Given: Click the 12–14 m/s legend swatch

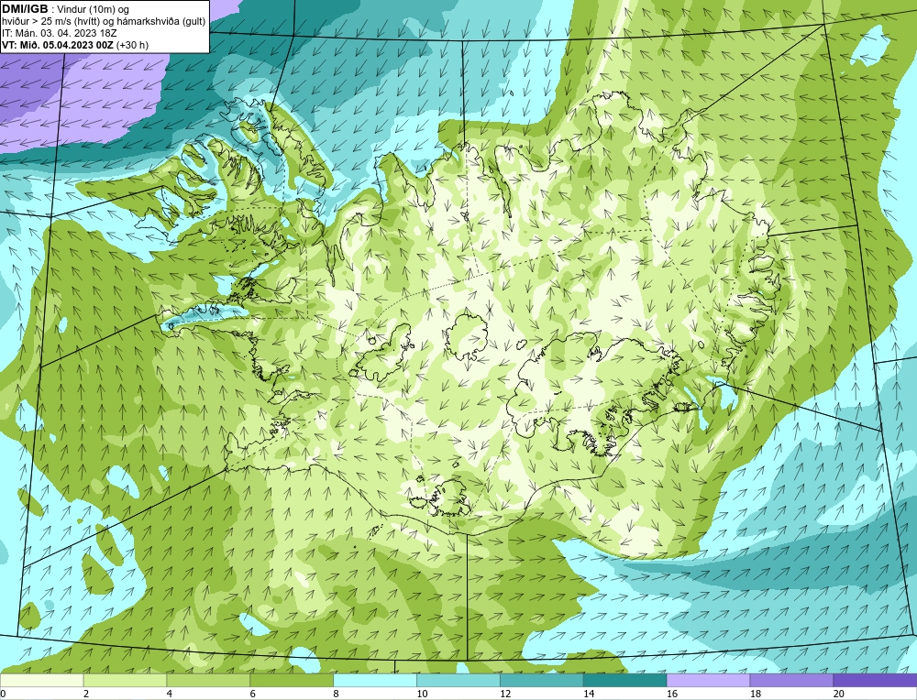Looking at the screenshot, I should click(542, 681).
